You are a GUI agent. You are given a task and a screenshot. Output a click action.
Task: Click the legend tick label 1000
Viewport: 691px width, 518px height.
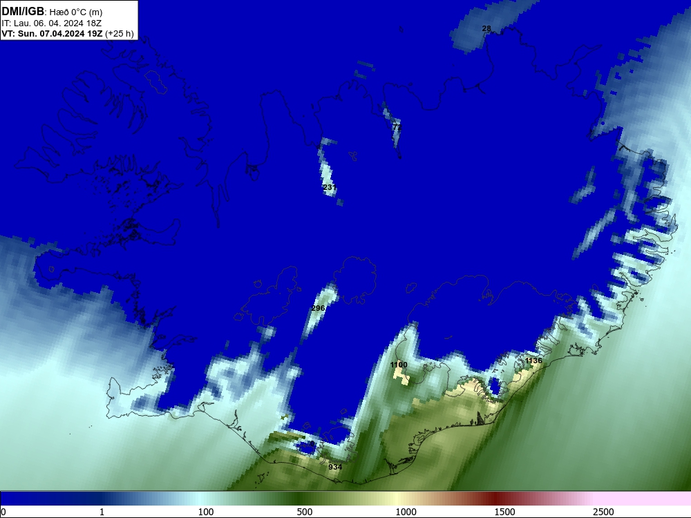click(406, 512)
